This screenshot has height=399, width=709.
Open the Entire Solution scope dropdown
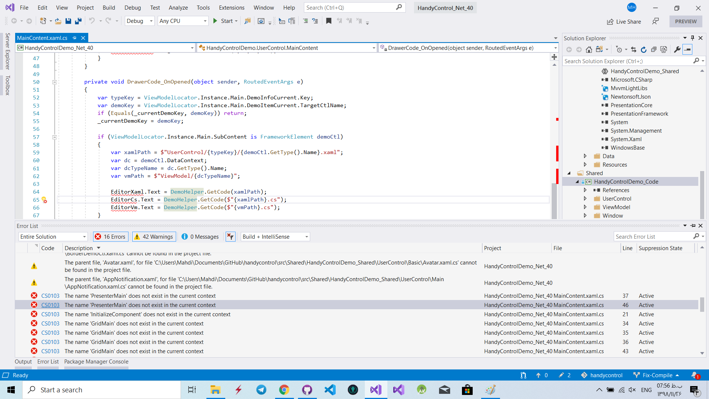coord(53,237)
